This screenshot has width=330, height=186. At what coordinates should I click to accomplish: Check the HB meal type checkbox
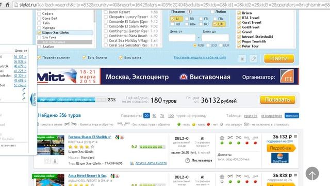(172, 24)
